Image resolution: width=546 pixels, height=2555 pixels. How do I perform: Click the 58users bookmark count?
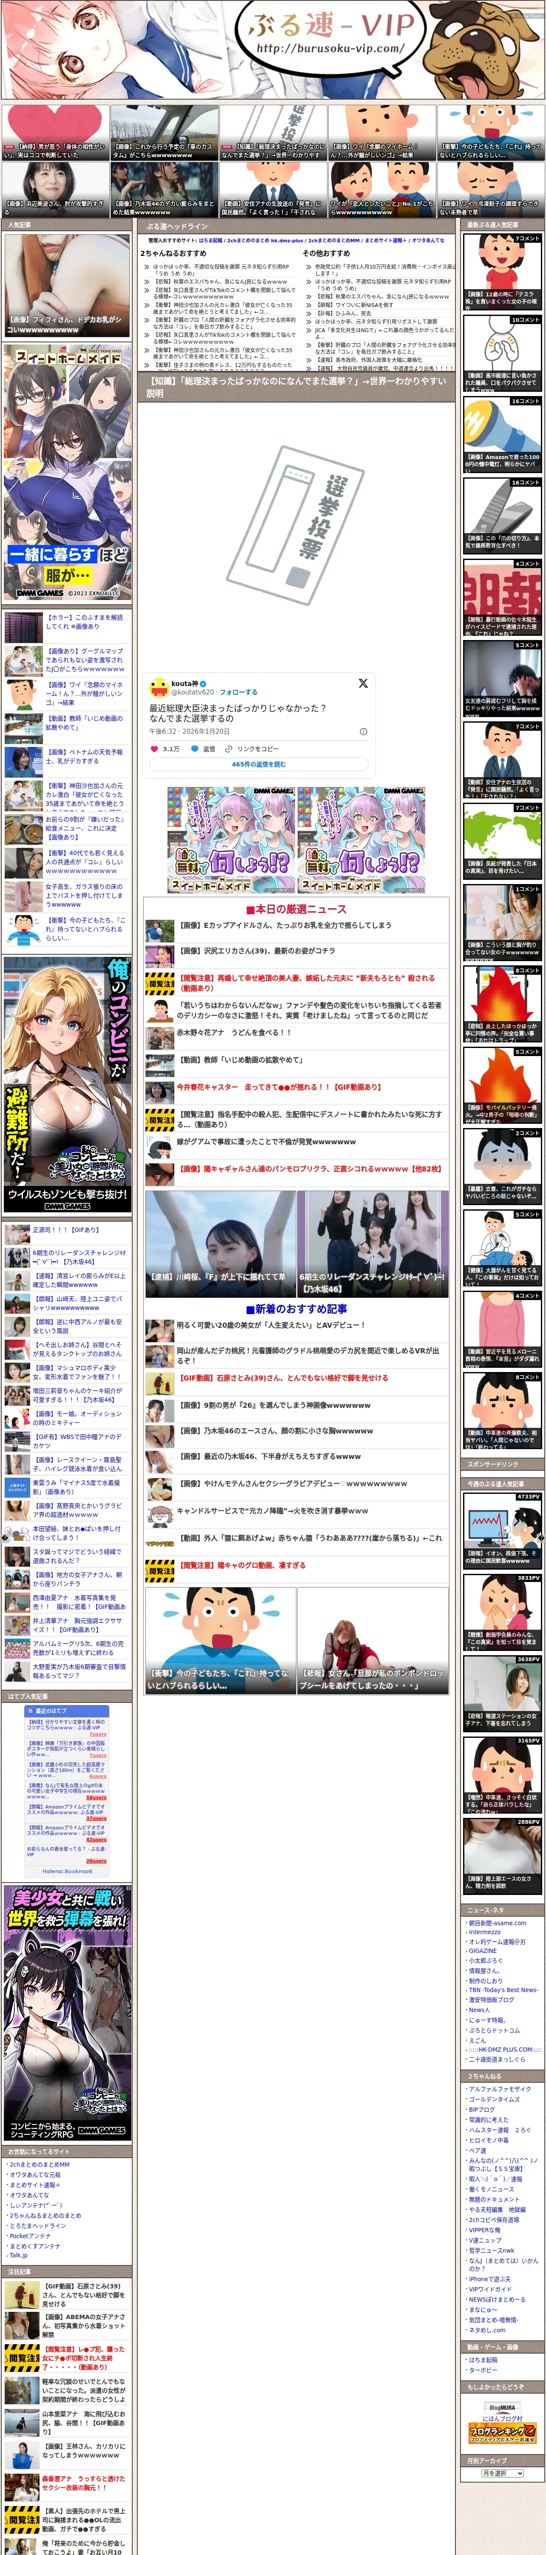pos(95,1797)
